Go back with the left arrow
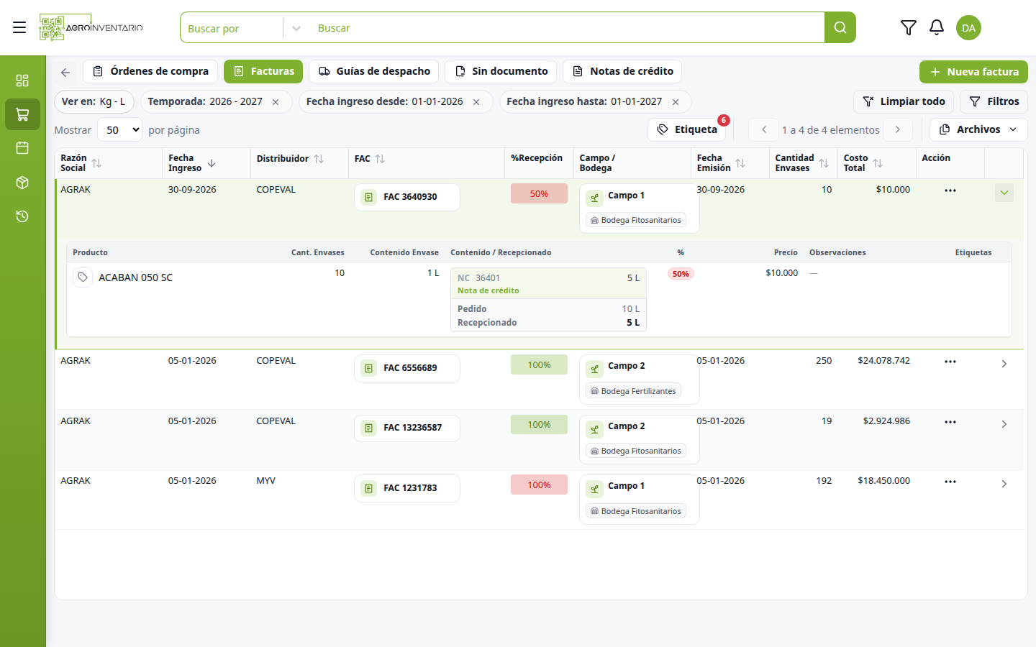This screenshot has height=647, width=1036. (x=65, y=72)
